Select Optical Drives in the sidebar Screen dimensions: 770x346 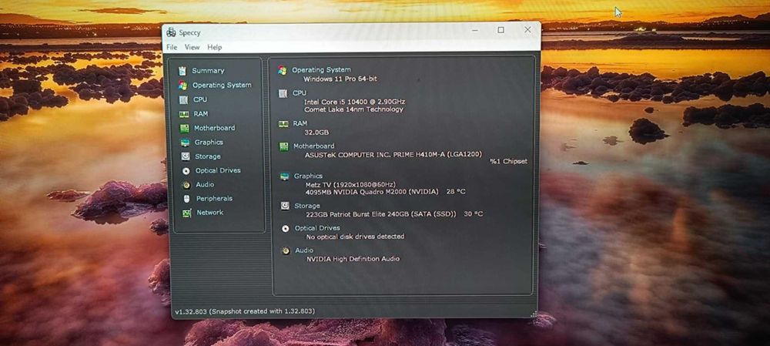click(x=218, y=170)
